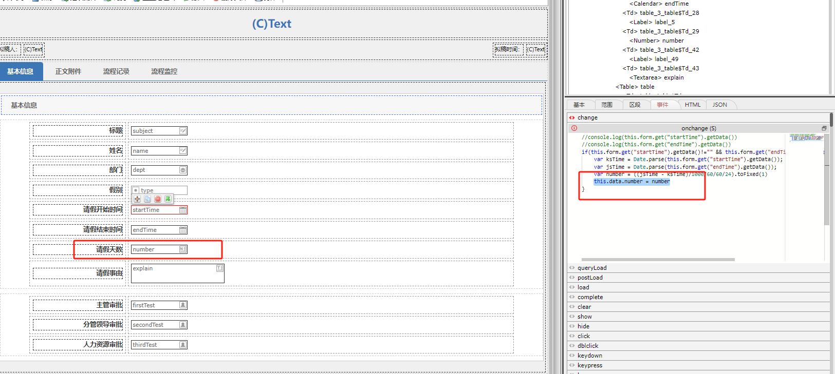The height and width of the screenshot is (374, 835).
Task: Select the table_3_table$Td_29 tree node
Action: 661,31
